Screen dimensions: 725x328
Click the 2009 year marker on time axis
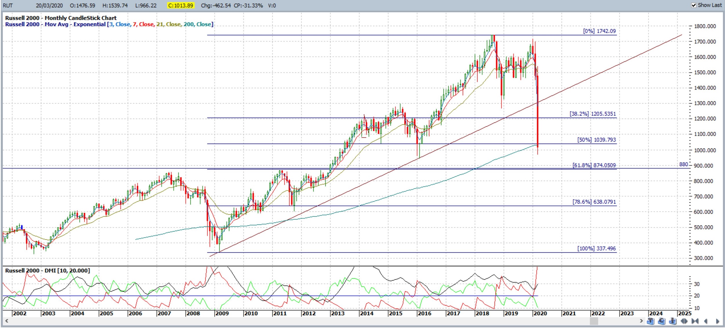222,313
